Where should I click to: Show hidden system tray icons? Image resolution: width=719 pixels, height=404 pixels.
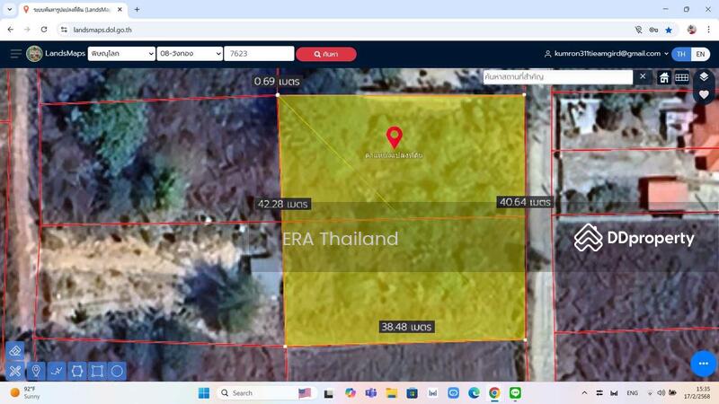[x=584, y=393]
